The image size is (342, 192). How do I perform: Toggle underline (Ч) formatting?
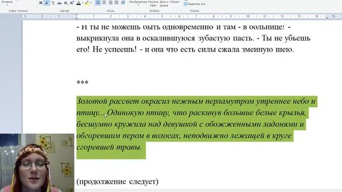[53, 3]
